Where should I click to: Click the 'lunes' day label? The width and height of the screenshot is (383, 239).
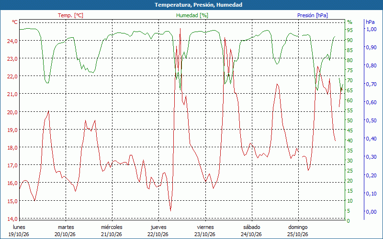(x=19, y=227)
